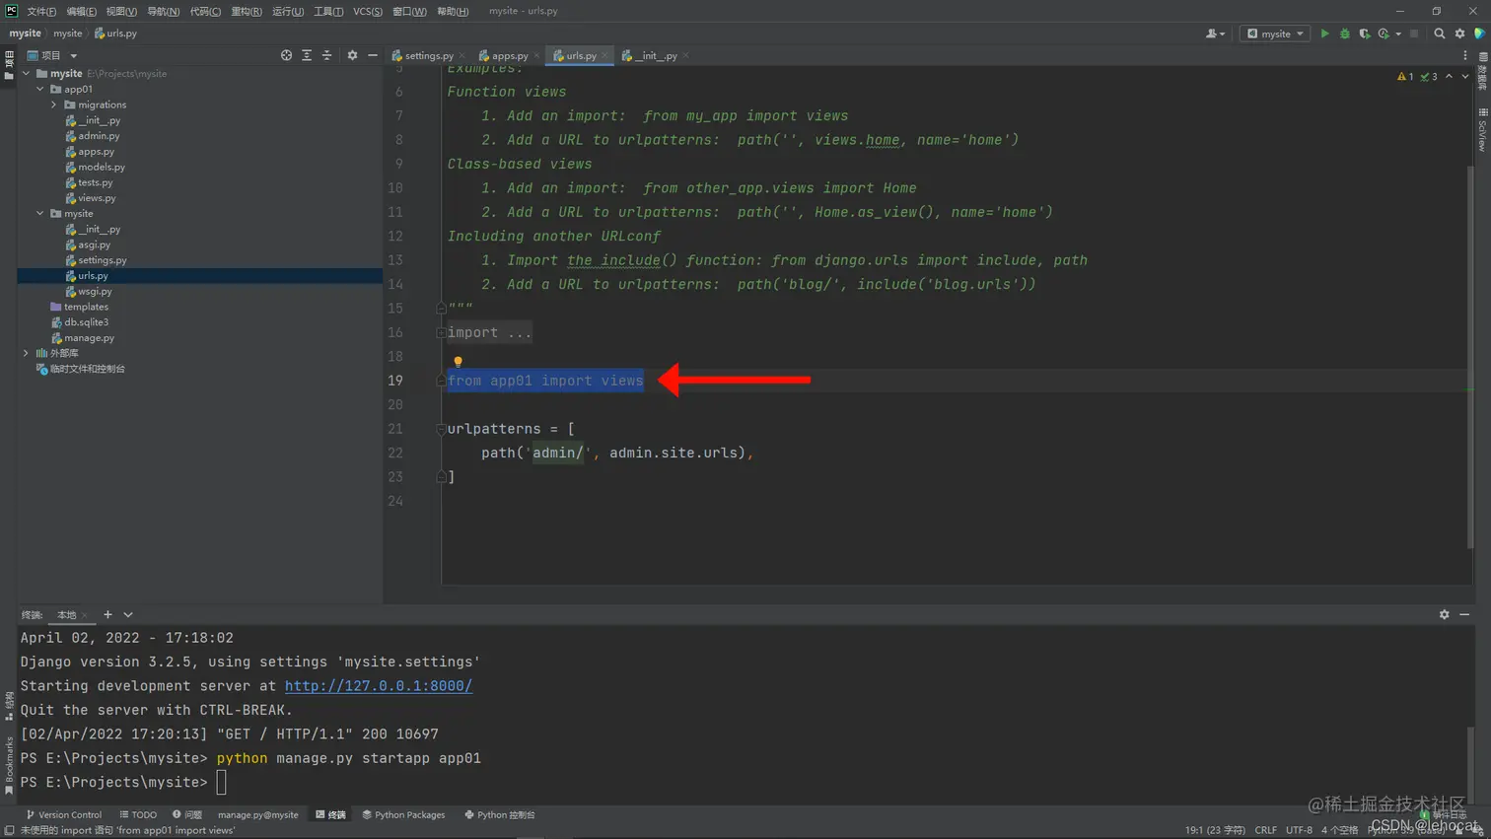Collapse the inner mysite package folder
1491x839 pixels.
40,213
